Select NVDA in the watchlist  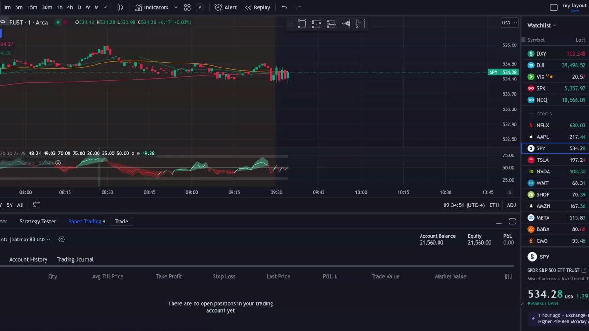555,171
